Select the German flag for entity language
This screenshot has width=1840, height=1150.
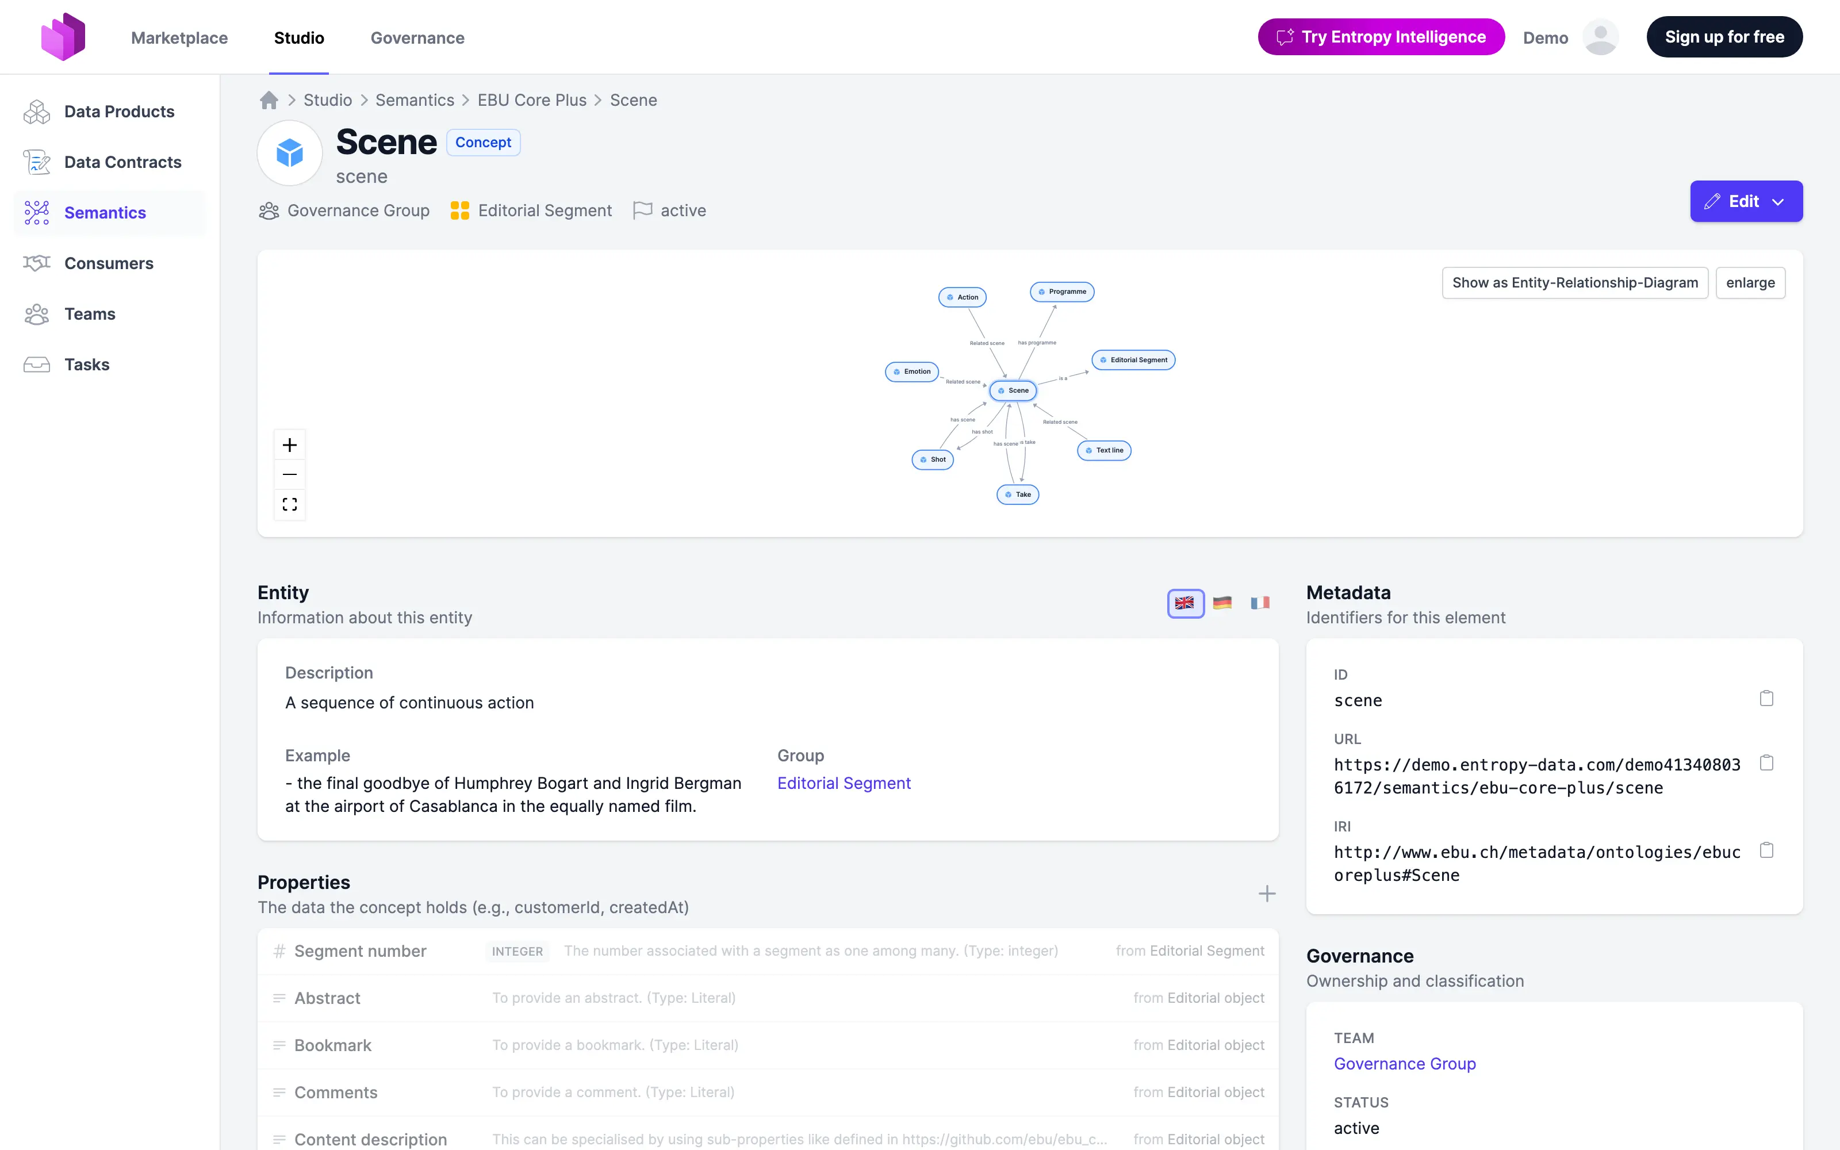point(1222,603)
